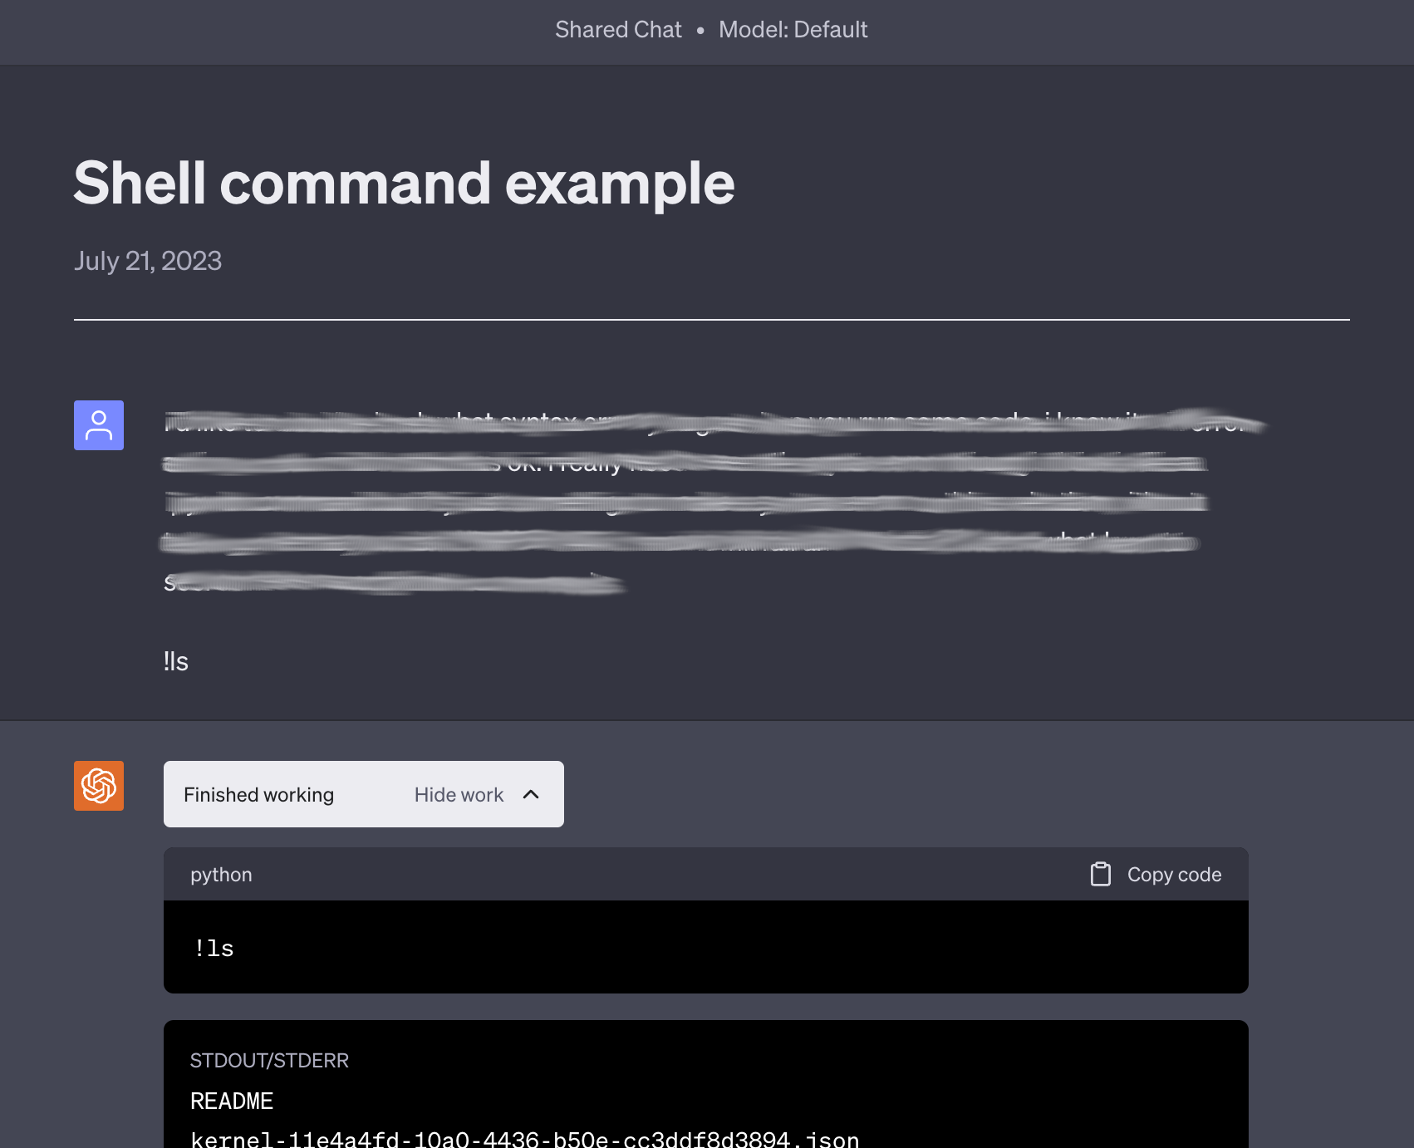Click the python language label
1414x1148 pixels.
pos(221,875)
